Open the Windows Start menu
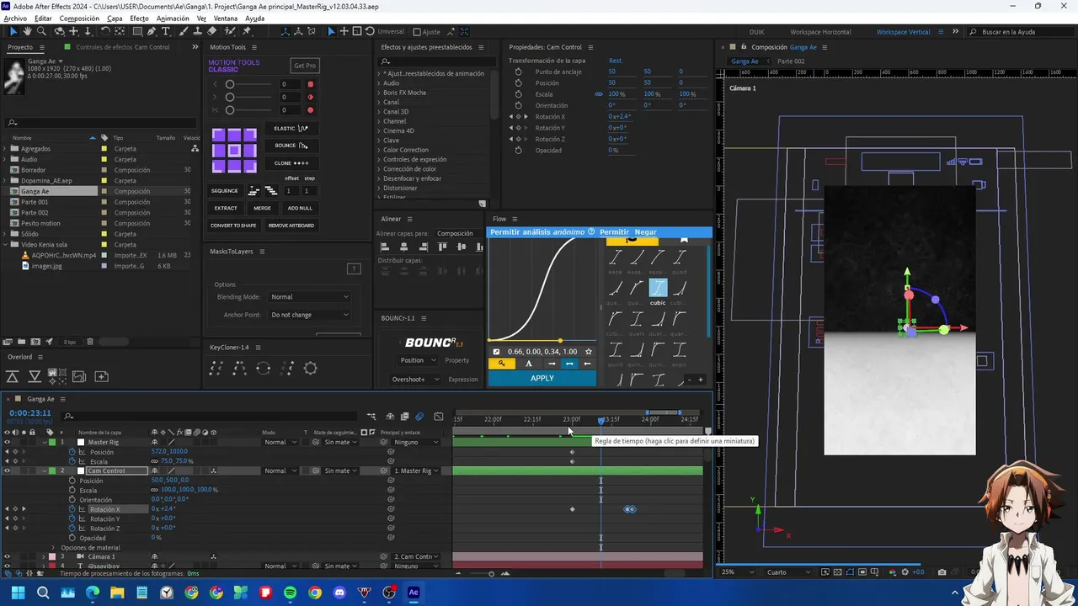Screen dimensions: 1078x606 point(19,593)
